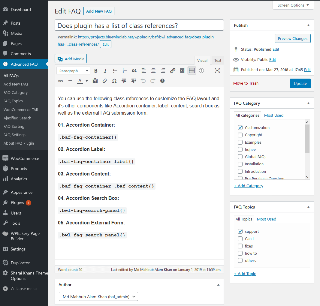Toggle paste as text
Viewport: 320px width, 306px height.
(x=95, y=81)
